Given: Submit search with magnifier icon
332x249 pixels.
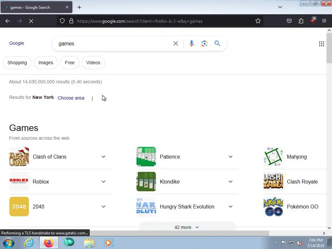Looking at the screenshot, I should [x=217, y=43].
